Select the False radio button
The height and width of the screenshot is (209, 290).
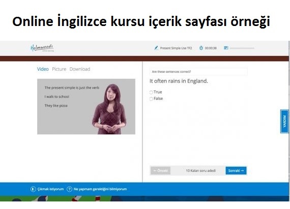[151, 99]
